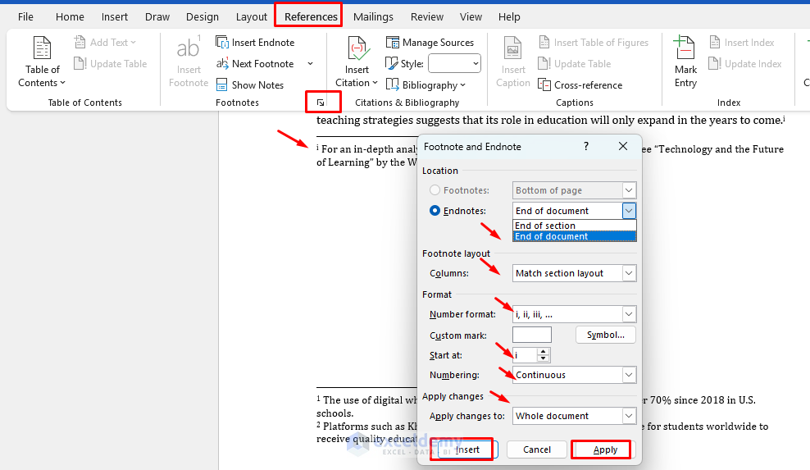The width and height of the screenshot is (810, 470).
Task: Click the Add Text icon
Action: 80,42
